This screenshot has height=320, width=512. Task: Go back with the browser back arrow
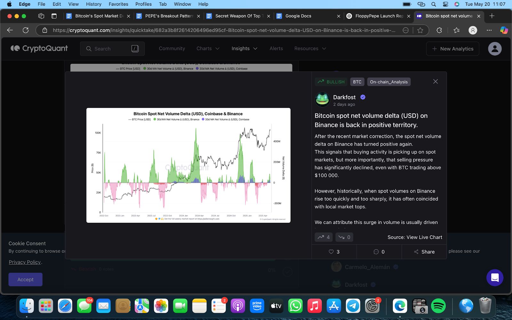pyautogui.click(x=10, y=30)
